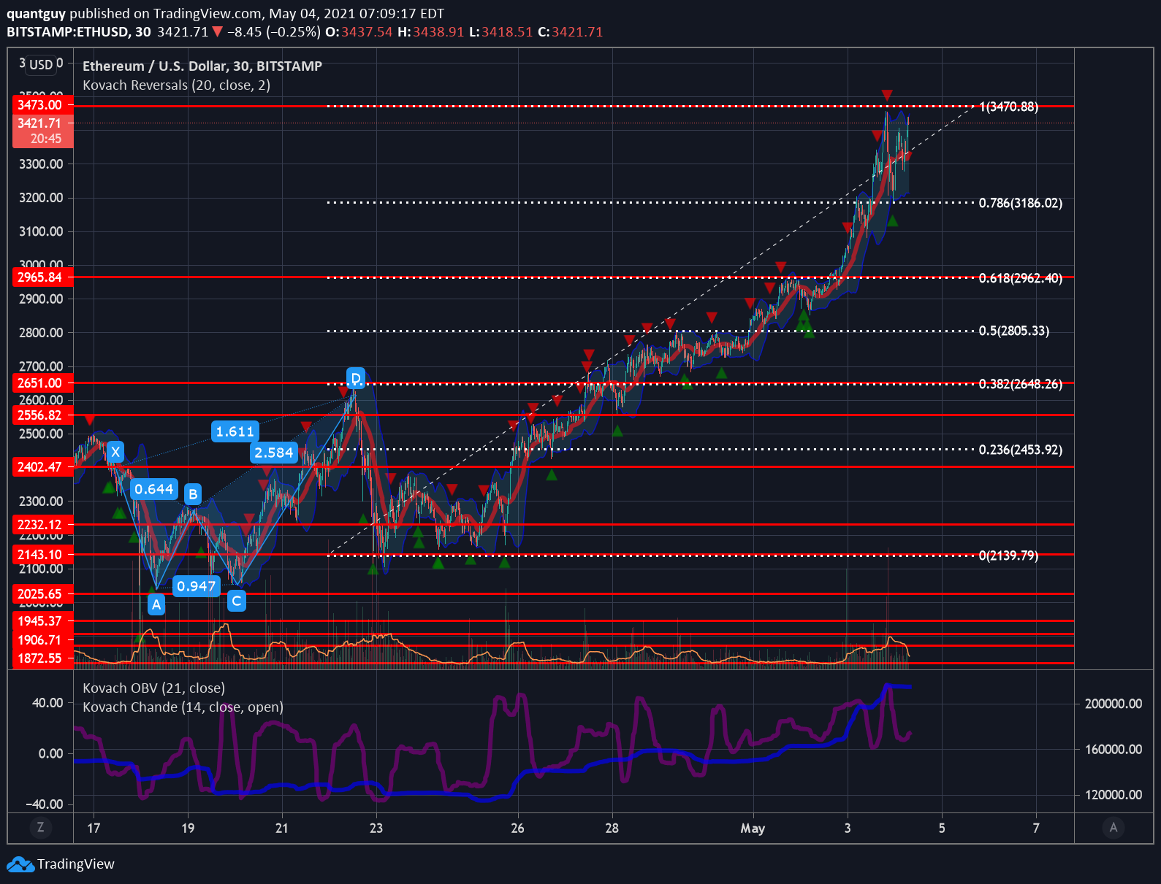The image size is (1161, 884).
Task: Click the Kovach OBV indicator legend
Action: [153, 688]
